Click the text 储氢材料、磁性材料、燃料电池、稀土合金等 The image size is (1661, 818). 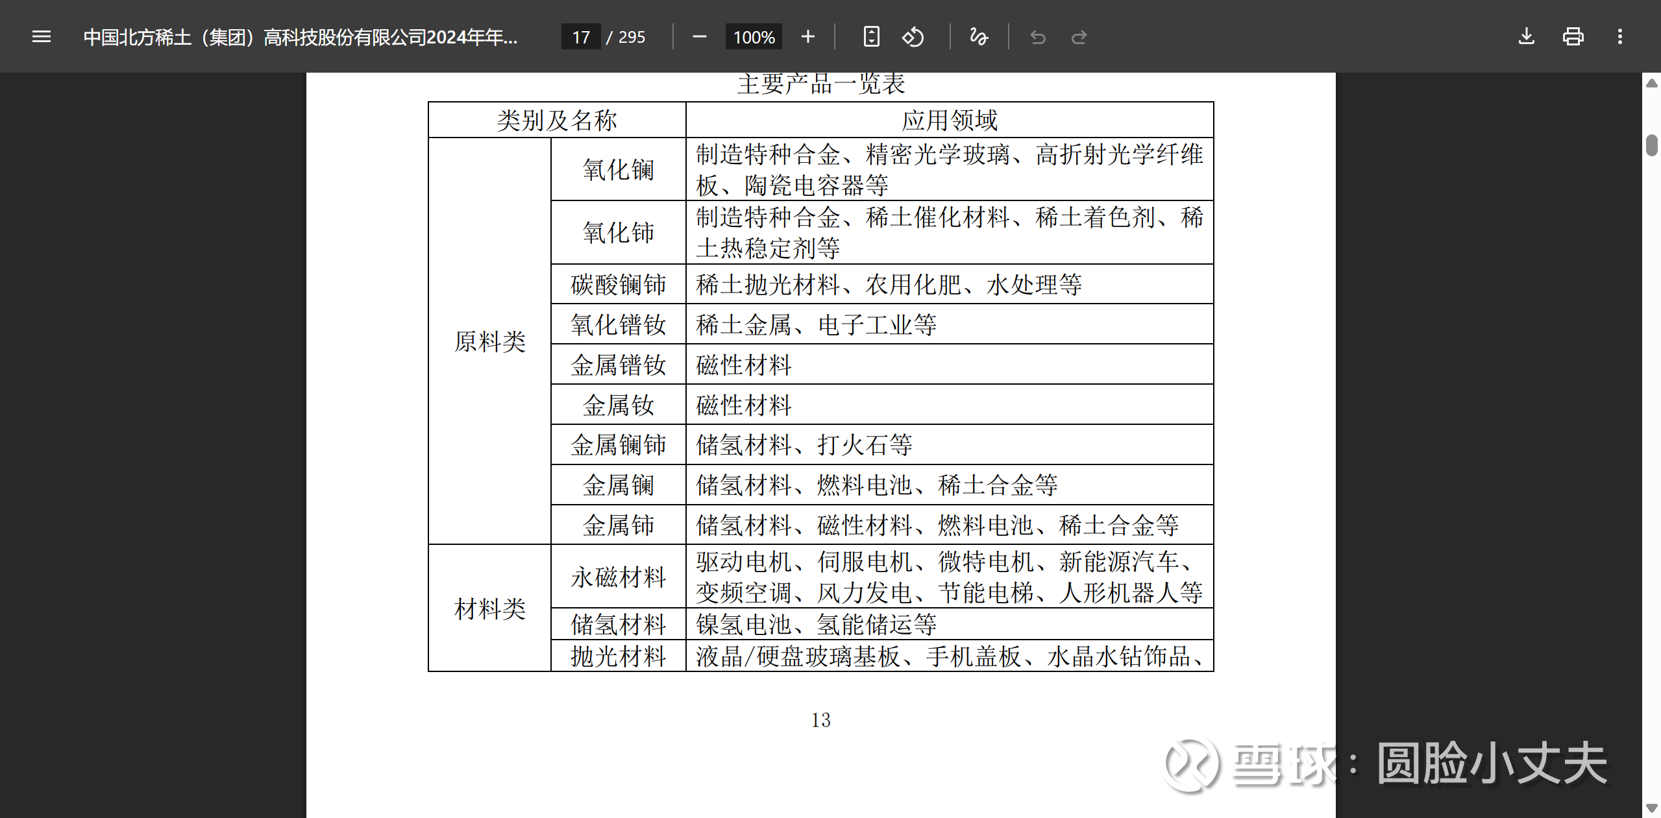[x=937, y=525]
